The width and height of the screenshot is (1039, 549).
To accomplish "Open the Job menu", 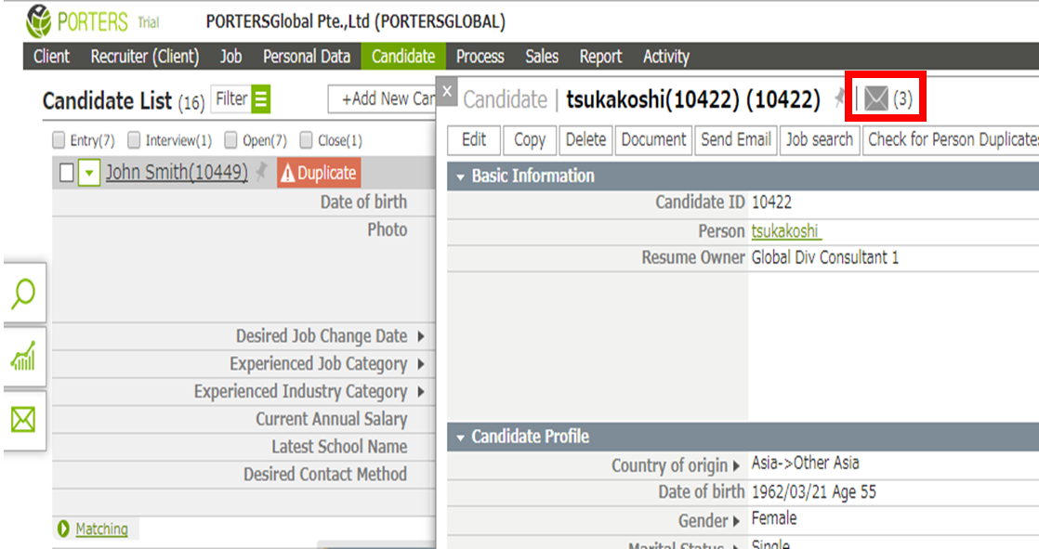I will [230, 57].
